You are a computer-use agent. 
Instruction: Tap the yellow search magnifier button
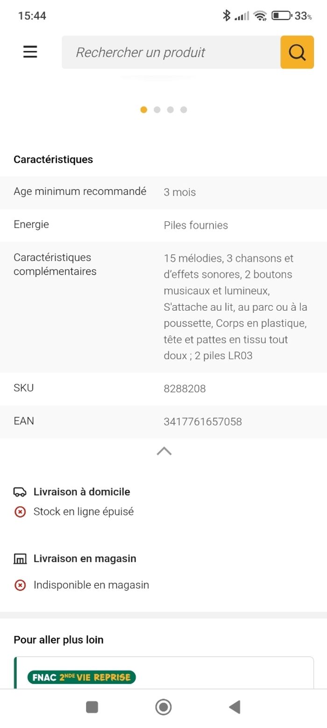coord(297,52)
